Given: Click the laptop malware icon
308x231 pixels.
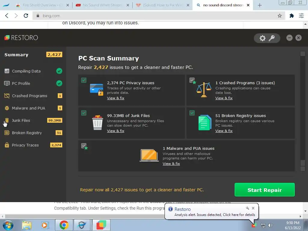Looking at the screenshot, I should [149, 155].
